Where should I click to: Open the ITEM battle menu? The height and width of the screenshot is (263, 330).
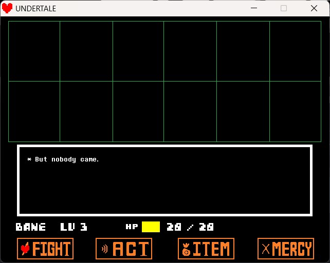tap(206, 249)
